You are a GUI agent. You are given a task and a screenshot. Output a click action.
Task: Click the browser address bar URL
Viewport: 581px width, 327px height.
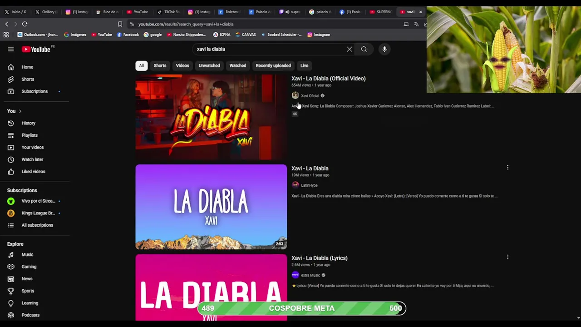click(186, 24)
